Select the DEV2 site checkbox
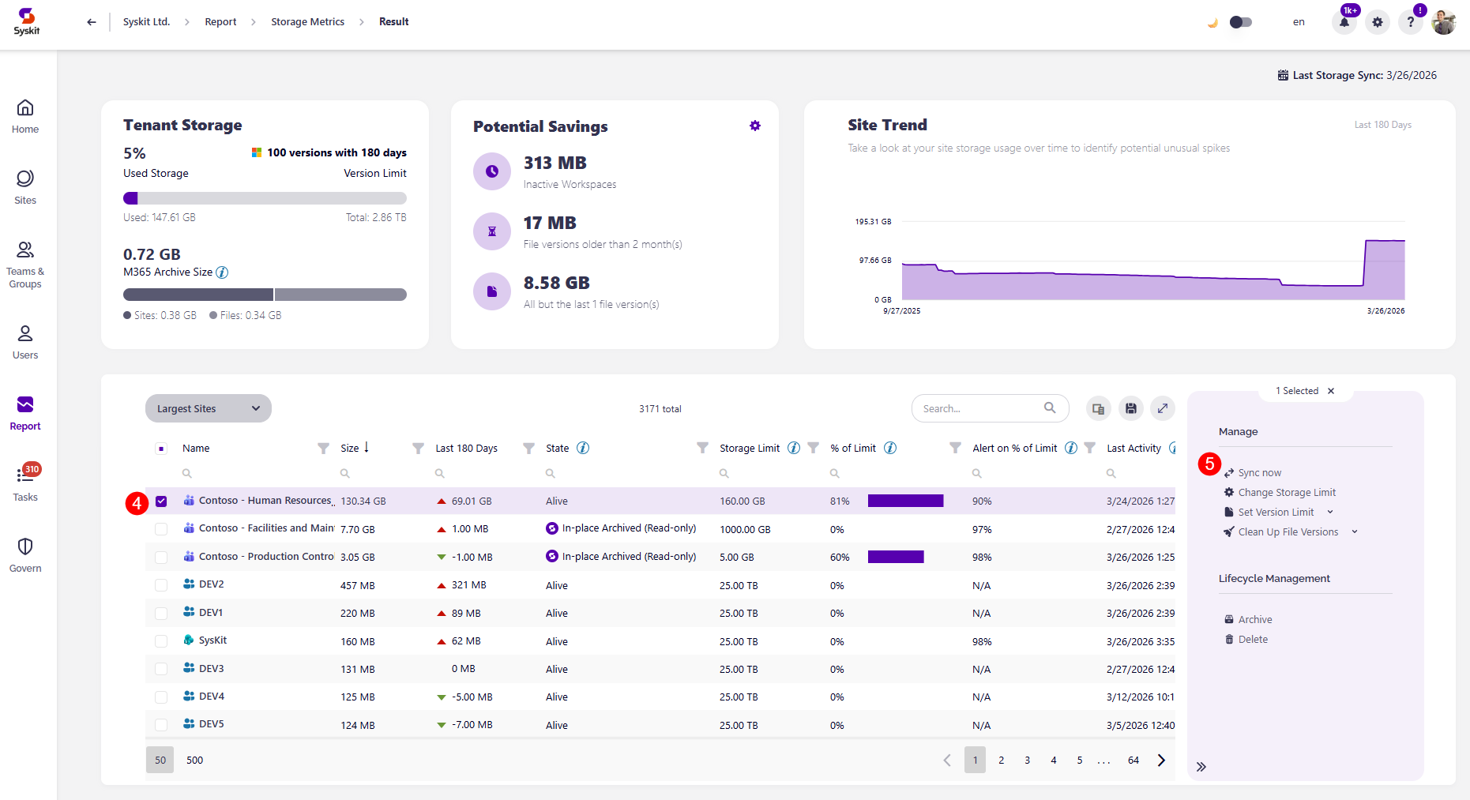 162,585
